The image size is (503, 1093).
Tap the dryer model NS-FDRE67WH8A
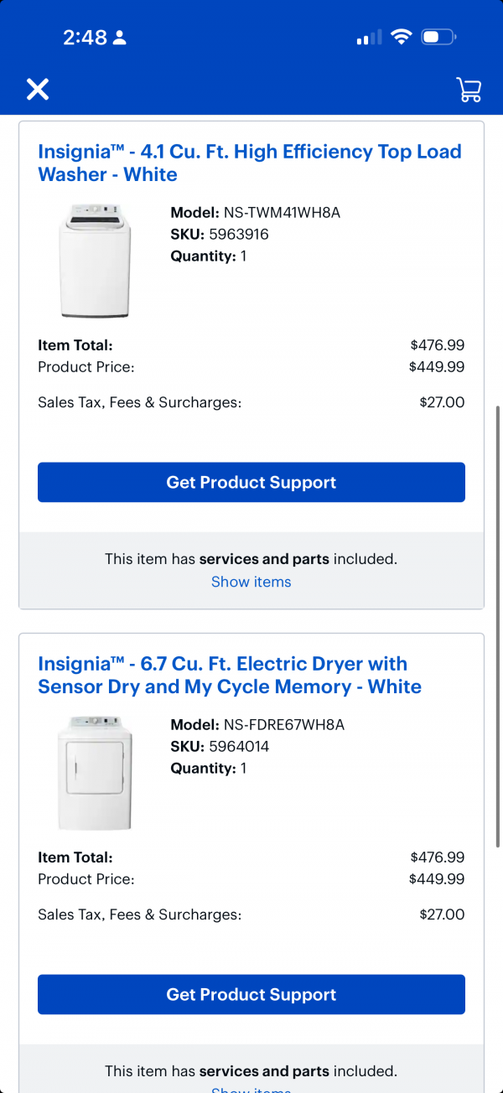[x=283, y=725]
